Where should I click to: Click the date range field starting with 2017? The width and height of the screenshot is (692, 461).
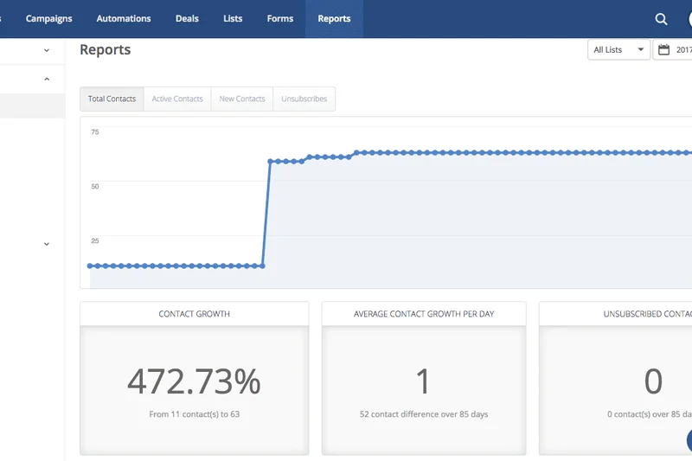tap(682, 50)
